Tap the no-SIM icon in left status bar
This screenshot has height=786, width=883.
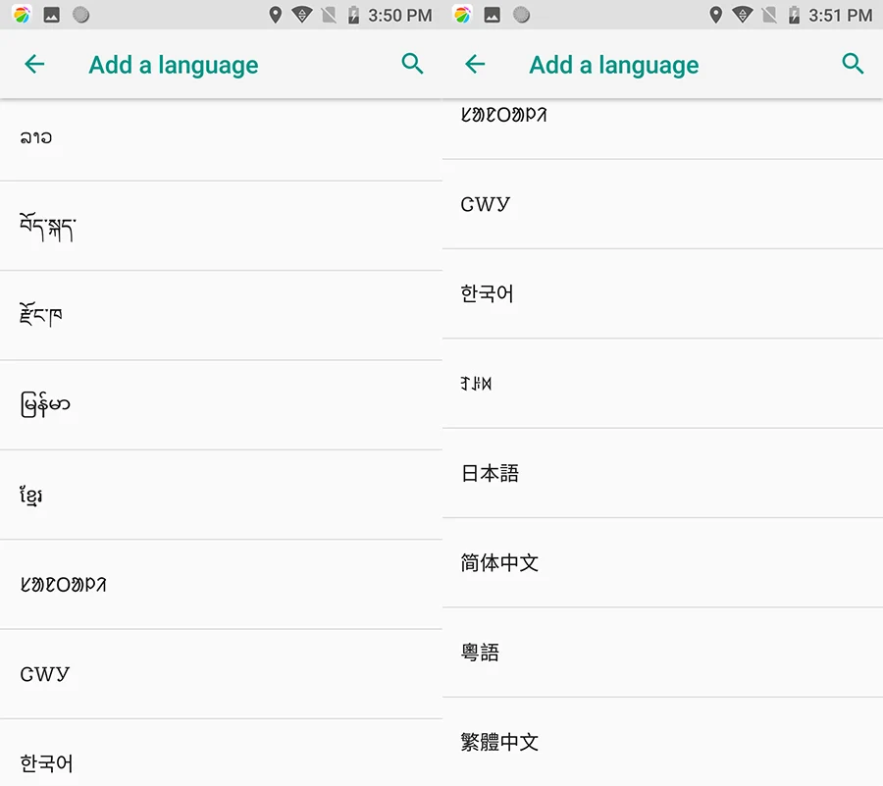tap(329, 15)
